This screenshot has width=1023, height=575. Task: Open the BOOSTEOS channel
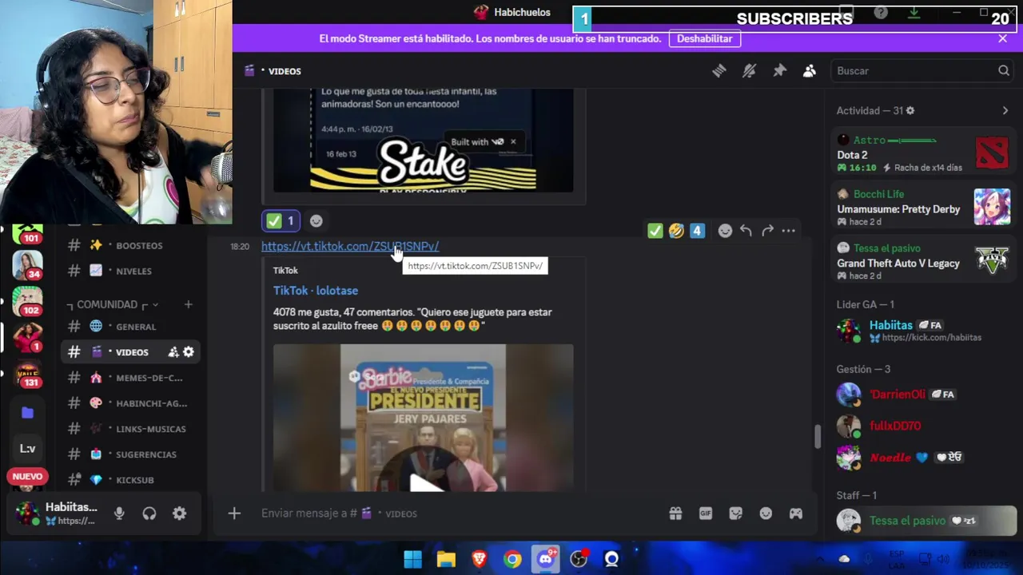click(131, 245)
